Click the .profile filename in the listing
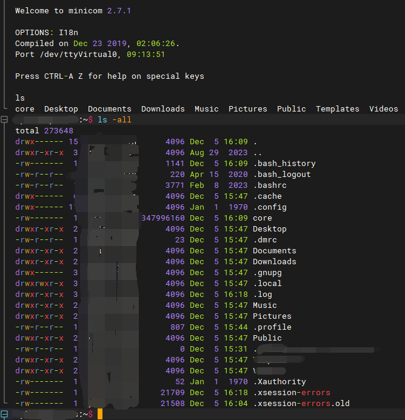Screen dimensions: 405x420 (272, 327)
